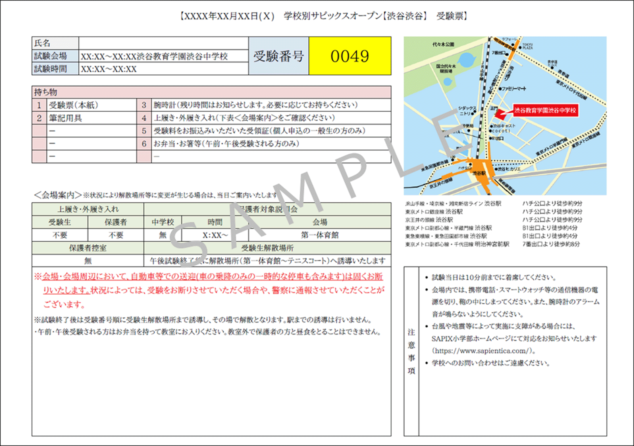Select the 中学校 column header
634x446 pixels.
[163, 222]
